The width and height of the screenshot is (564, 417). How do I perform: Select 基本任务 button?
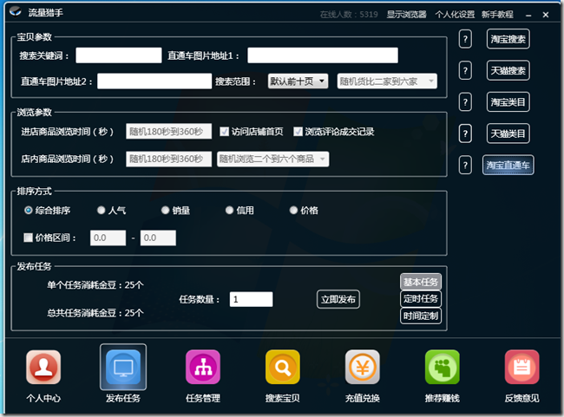tap(421, 282)
